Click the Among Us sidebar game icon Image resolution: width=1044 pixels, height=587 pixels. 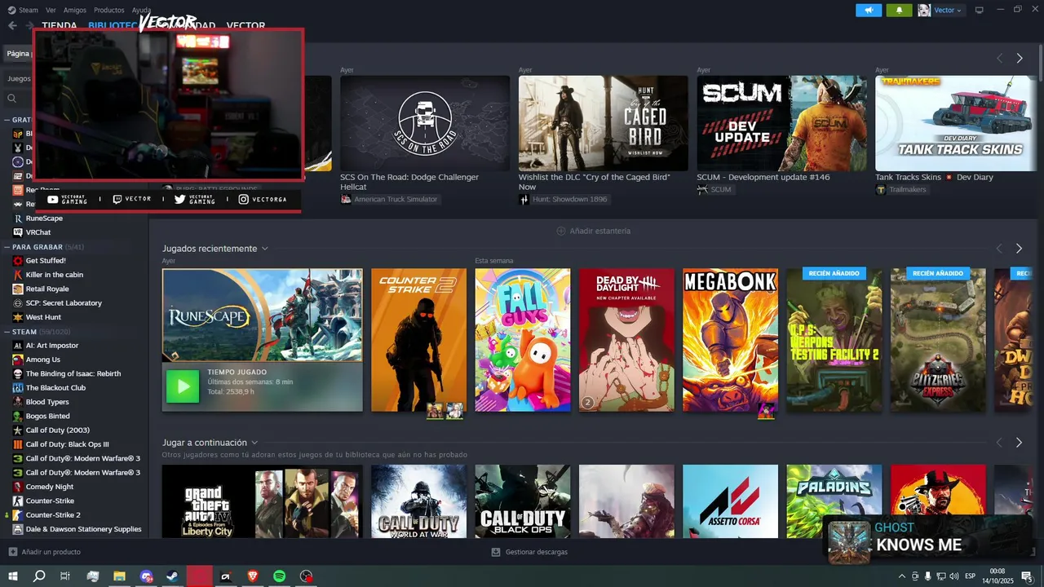(x=18, y=360)
